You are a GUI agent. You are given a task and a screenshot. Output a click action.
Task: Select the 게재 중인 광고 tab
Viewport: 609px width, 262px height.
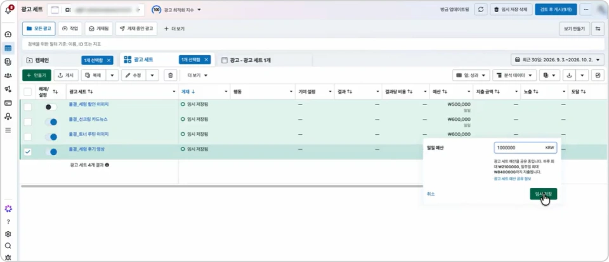pyautogui.click(x=136, y=28)
